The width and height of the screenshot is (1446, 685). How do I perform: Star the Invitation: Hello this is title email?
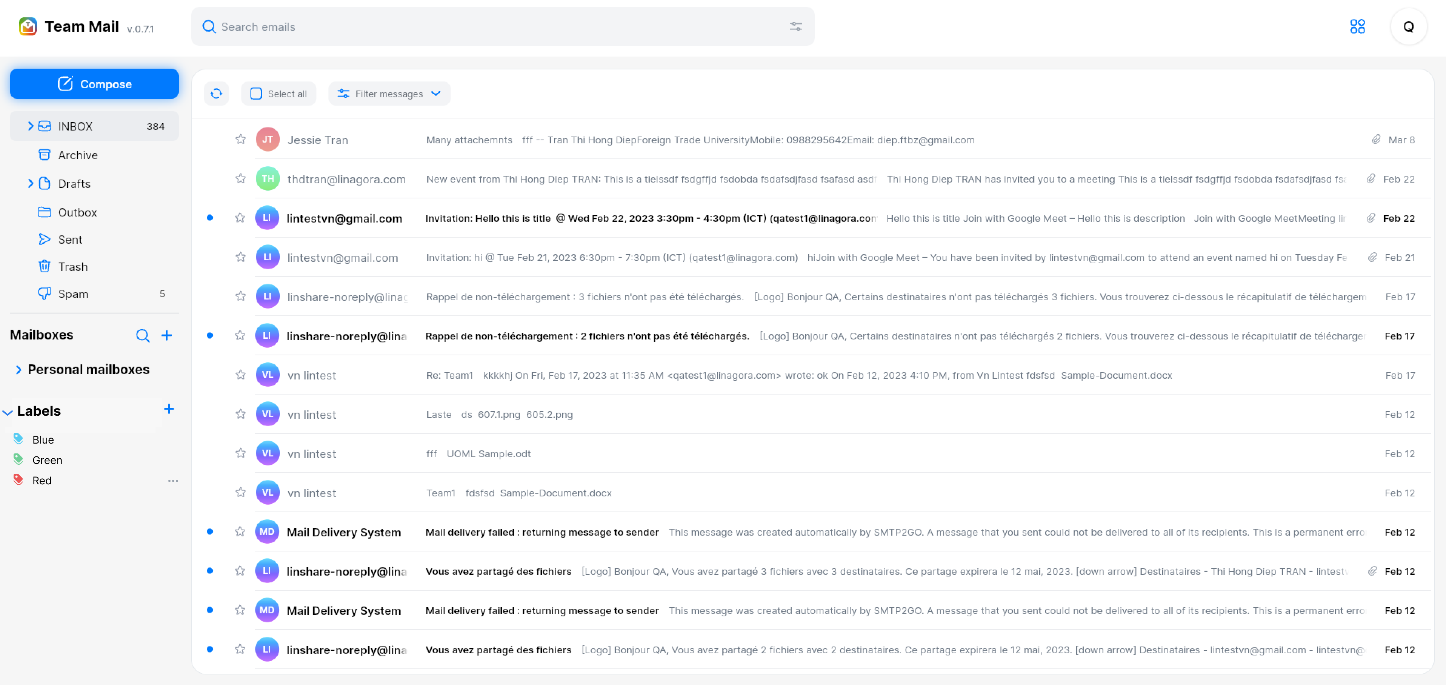(x=240, y=218)
